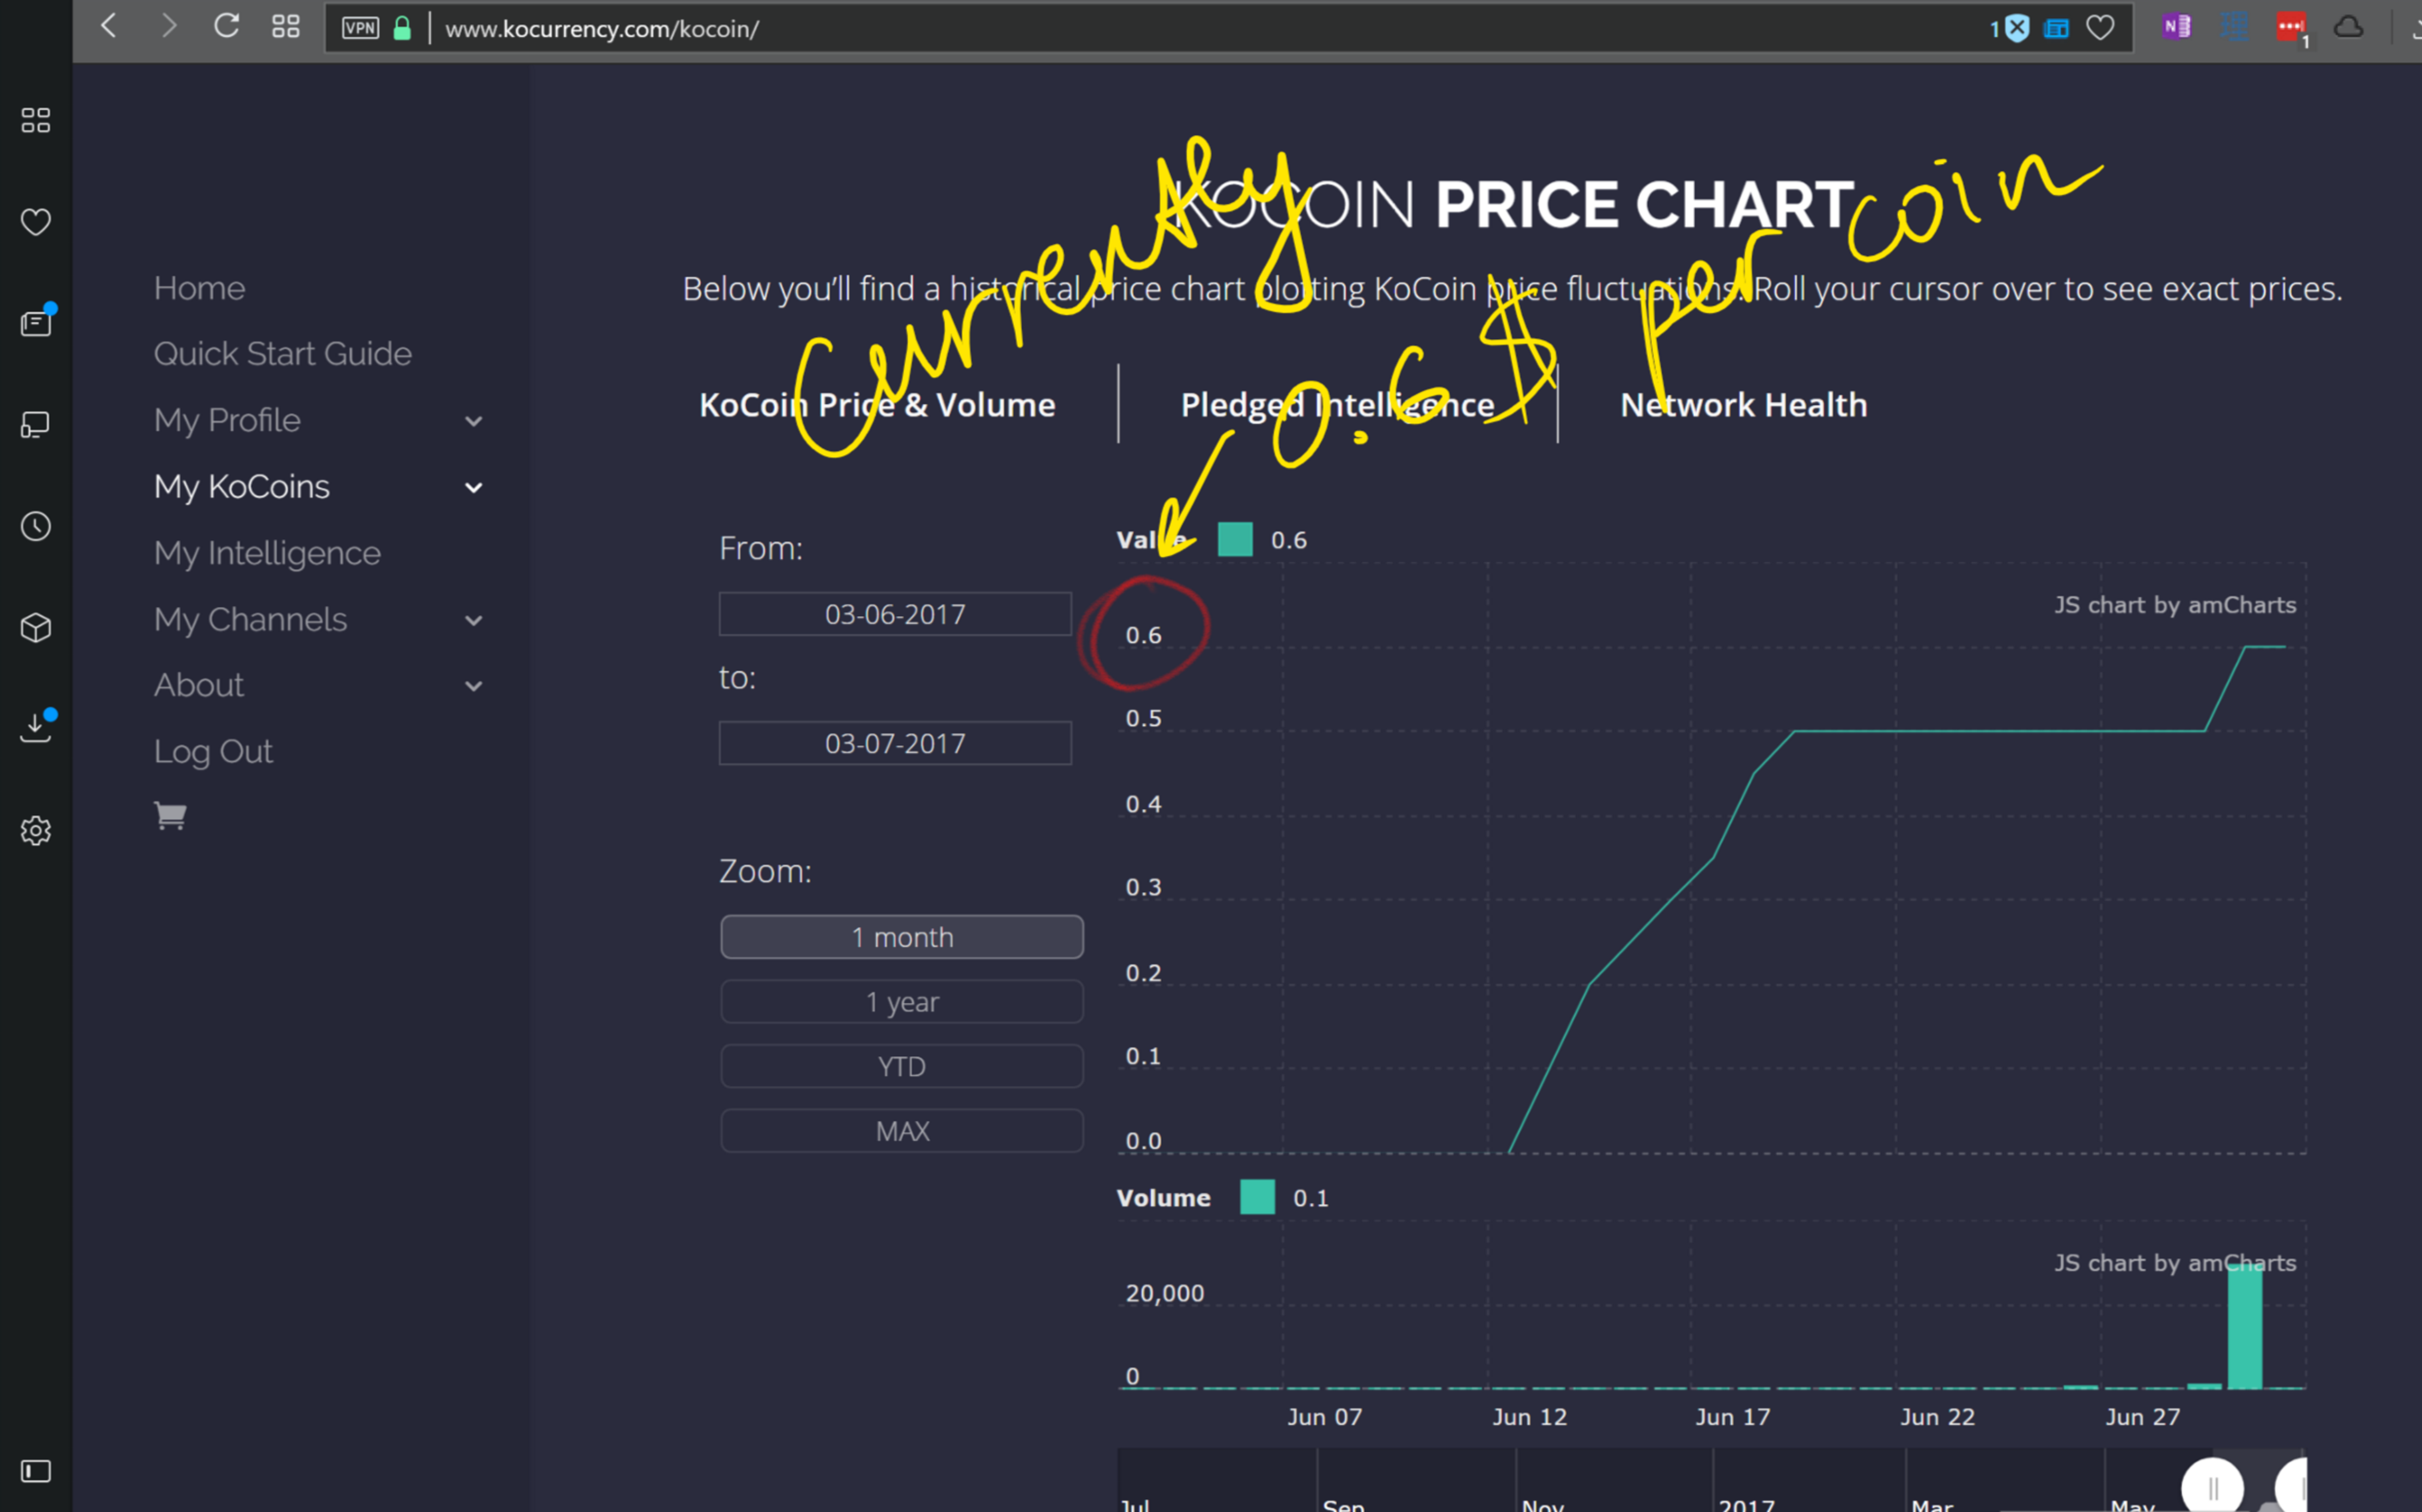The image size is (2422, 1512).
Task: Open the About menu item
Action: point(199,685)
